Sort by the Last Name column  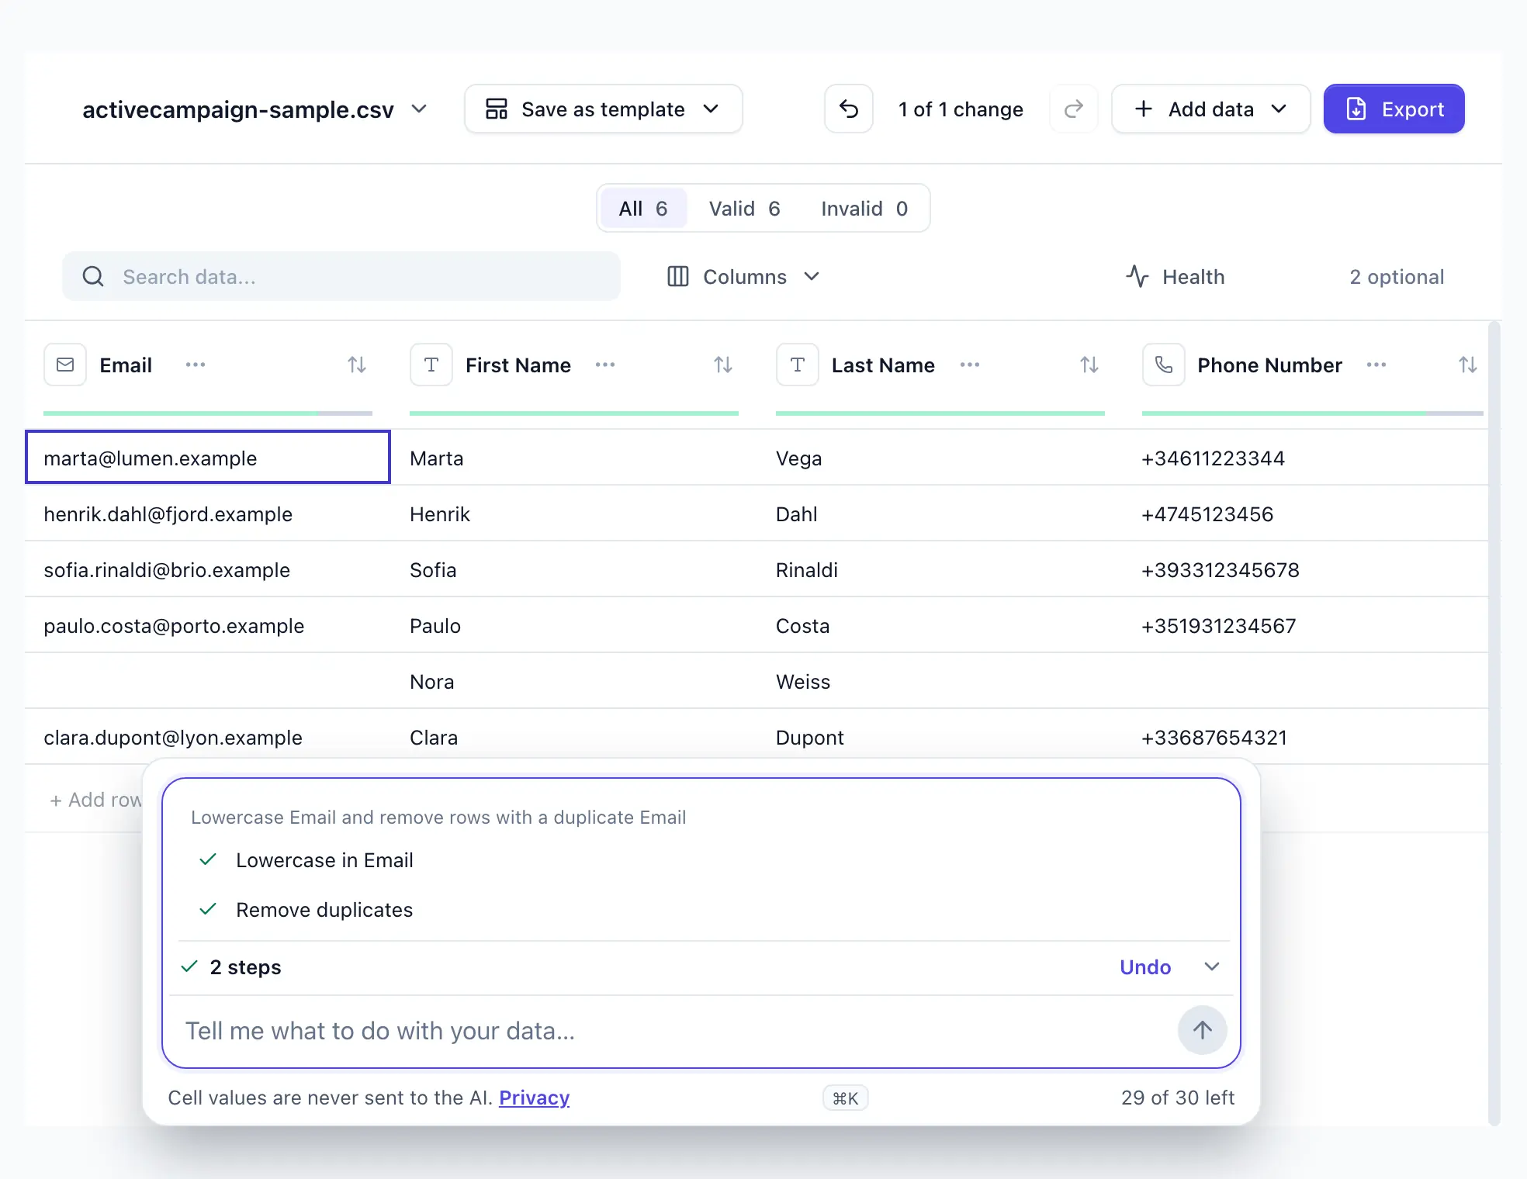coord(1089,365)
